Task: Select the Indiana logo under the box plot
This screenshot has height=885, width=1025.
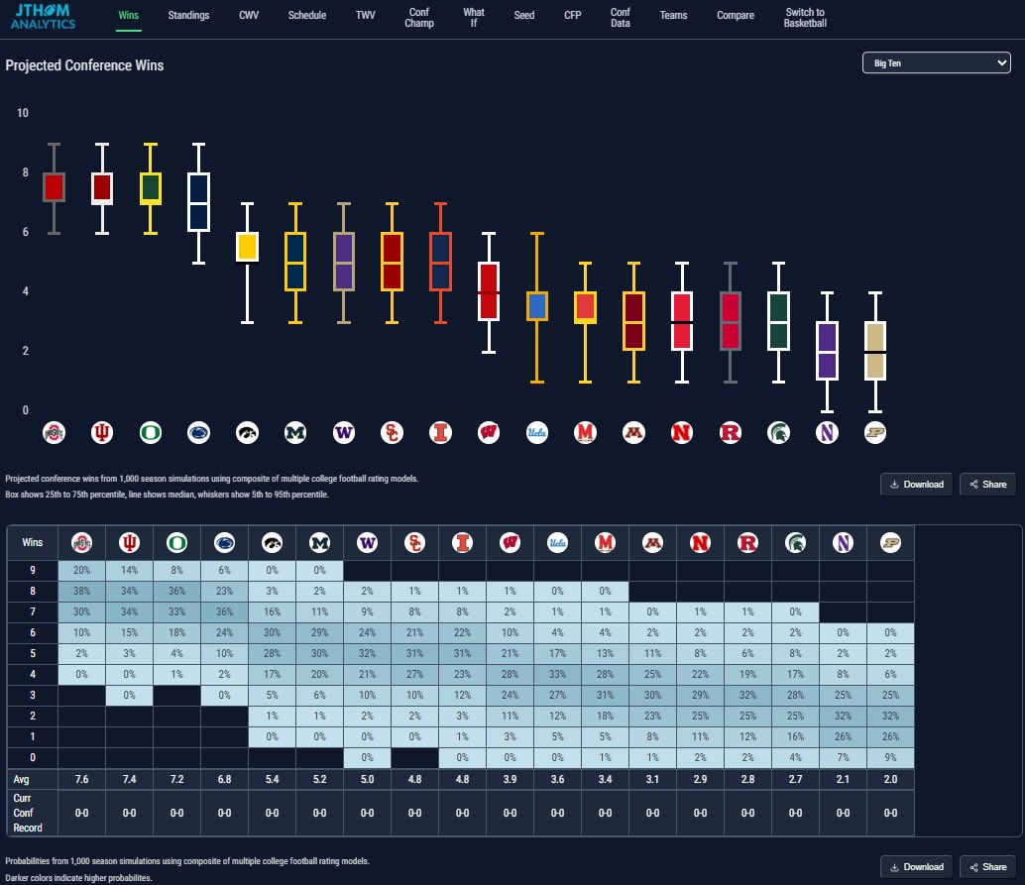Action: [102, 433]
